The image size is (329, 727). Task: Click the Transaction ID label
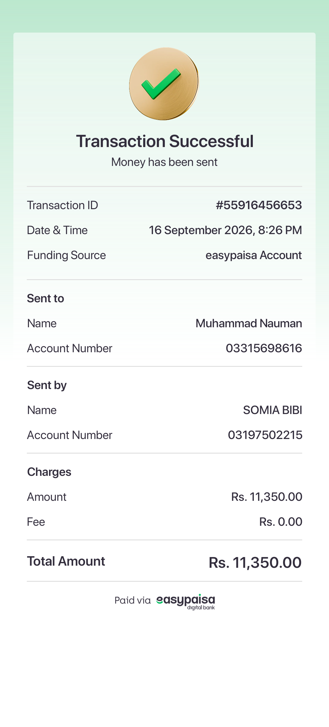pos(62,205)
